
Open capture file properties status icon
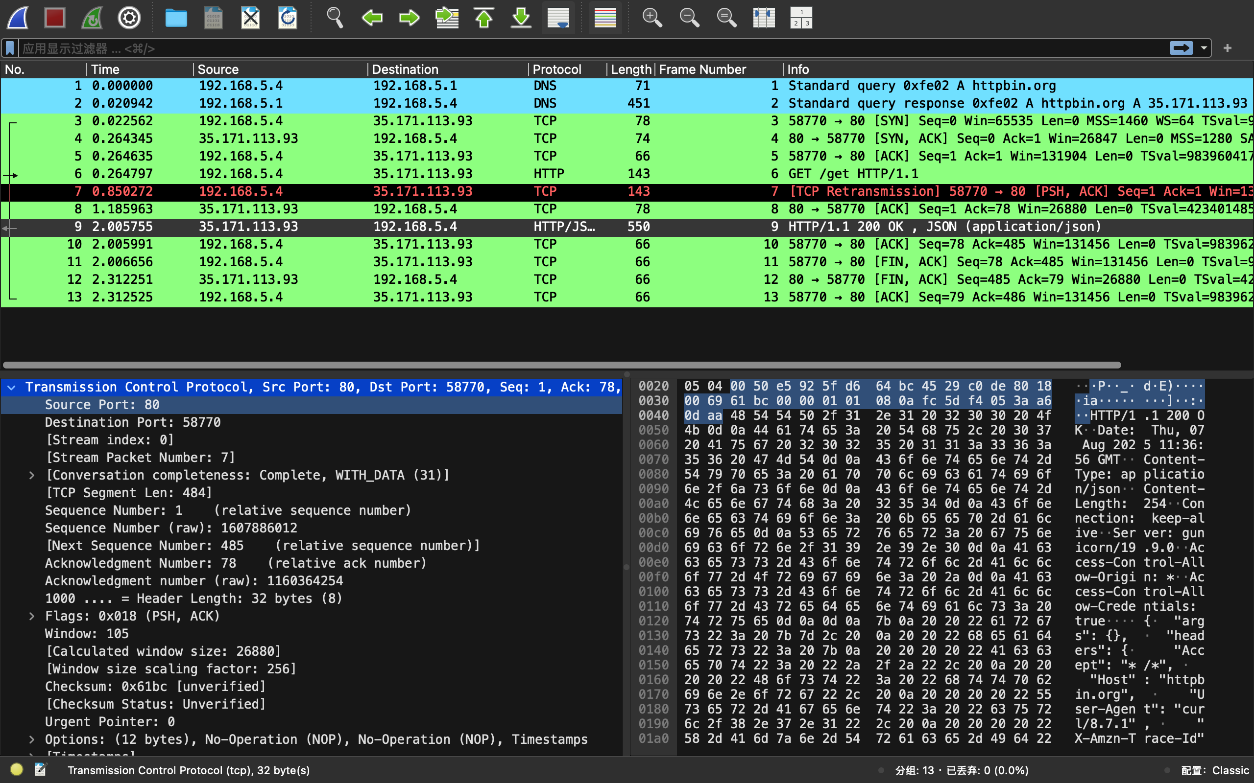41,769
